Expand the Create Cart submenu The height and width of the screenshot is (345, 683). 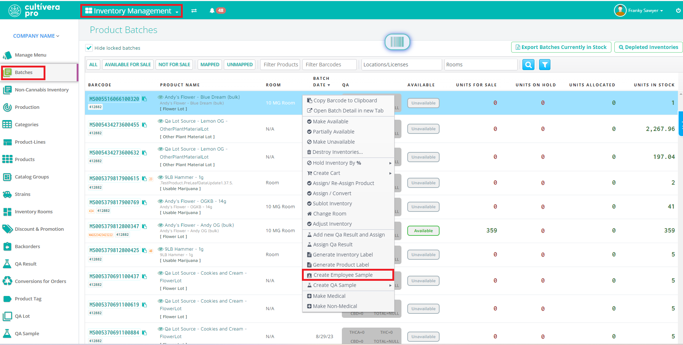[348, 173]
